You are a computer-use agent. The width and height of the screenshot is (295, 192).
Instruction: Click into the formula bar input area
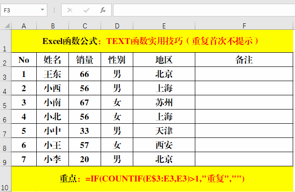pos(204,10)
